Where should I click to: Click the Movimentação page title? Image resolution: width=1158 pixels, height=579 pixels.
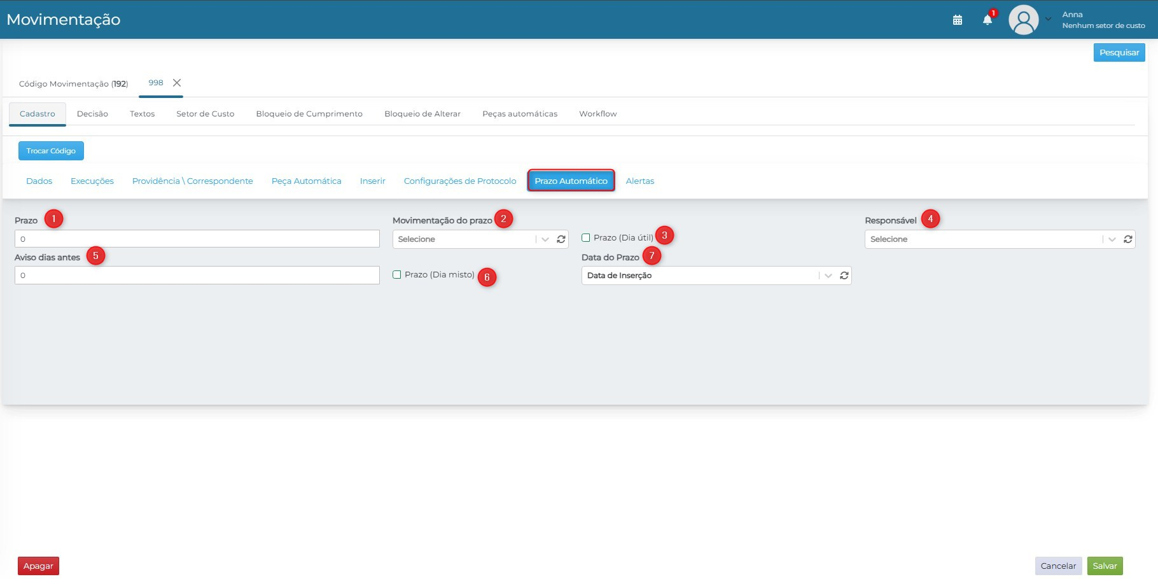click(x=64, y=20)
